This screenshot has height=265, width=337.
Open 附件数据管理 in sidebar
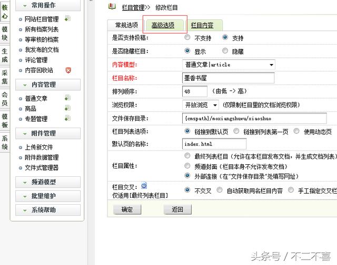tap(42, 157)
